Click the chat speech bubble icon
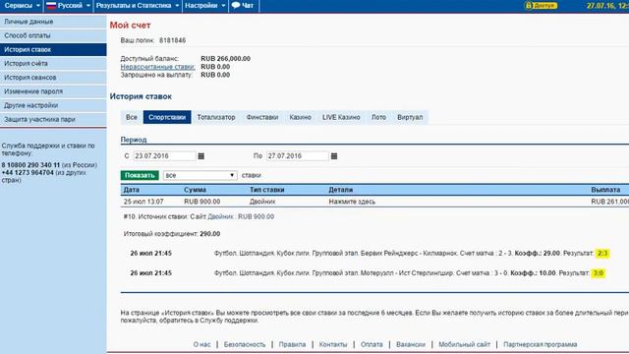The height and width of the screenshot is (354, 629). click(236, 6)
